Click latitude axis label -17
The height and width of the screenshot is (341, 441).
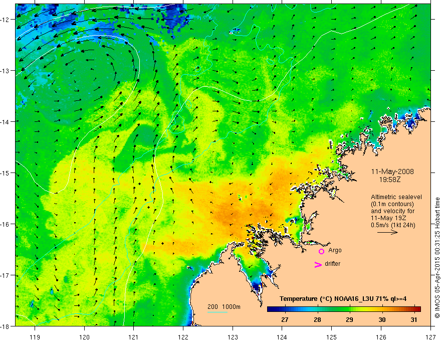(6, 275)
